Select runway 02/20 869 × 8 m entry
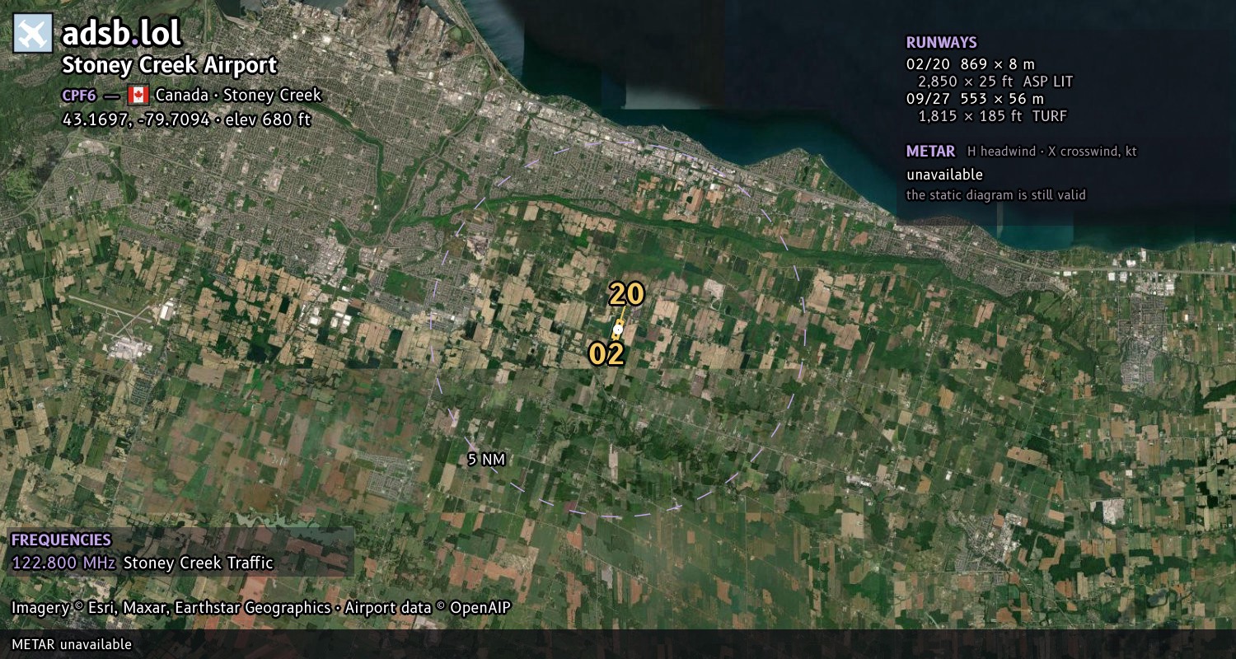 (x=970, y=64)
